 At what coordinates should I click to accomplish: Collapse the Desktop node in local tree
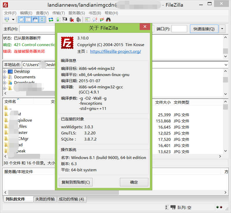5,71
